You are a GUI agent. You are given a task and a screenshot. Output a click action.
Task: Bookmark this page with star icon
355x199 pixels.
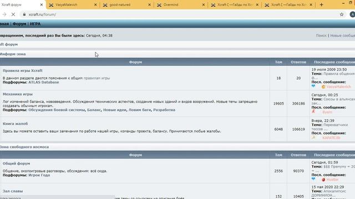(x=342, y=14)
